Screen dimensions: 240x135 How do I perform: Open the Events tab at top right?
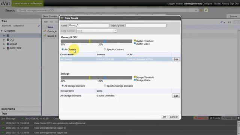tap(233, 16)
